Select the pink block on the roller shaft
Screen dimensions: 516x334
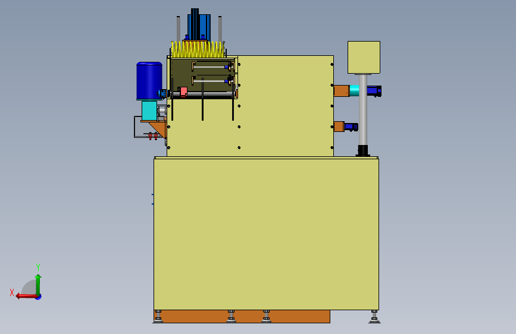[183, 92]
